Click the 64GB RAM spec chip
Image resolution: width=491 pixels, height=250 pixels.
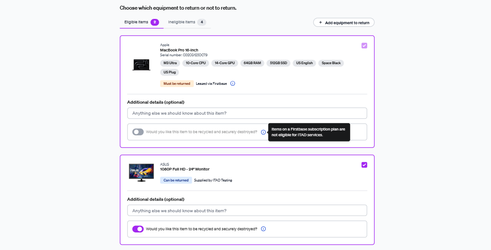(x=253, y=63)
